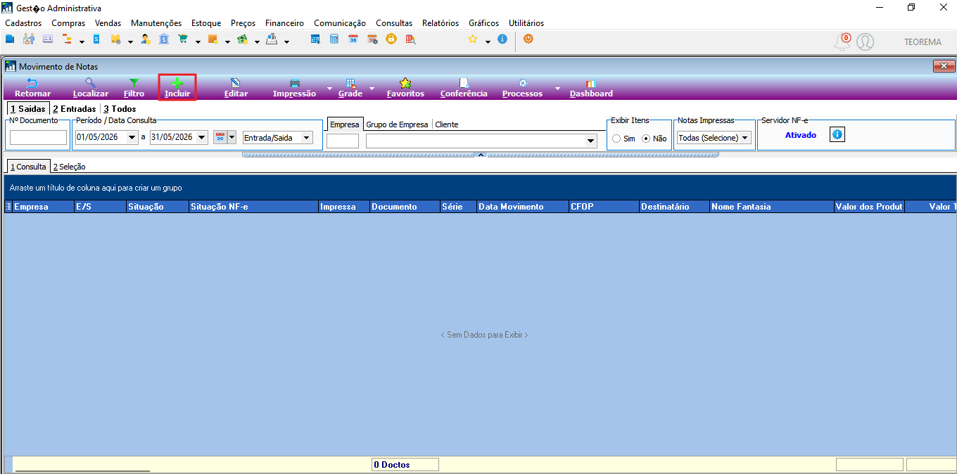Click the green shopping cart icon
Screen dimensions: 957x474
coord(183,39)
